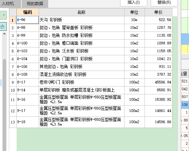The width and height of the screenshot is (189, 151).
Task: Select row 封边、包角 檐口端面 彩钢板
Action: click(x=81, y=43)
